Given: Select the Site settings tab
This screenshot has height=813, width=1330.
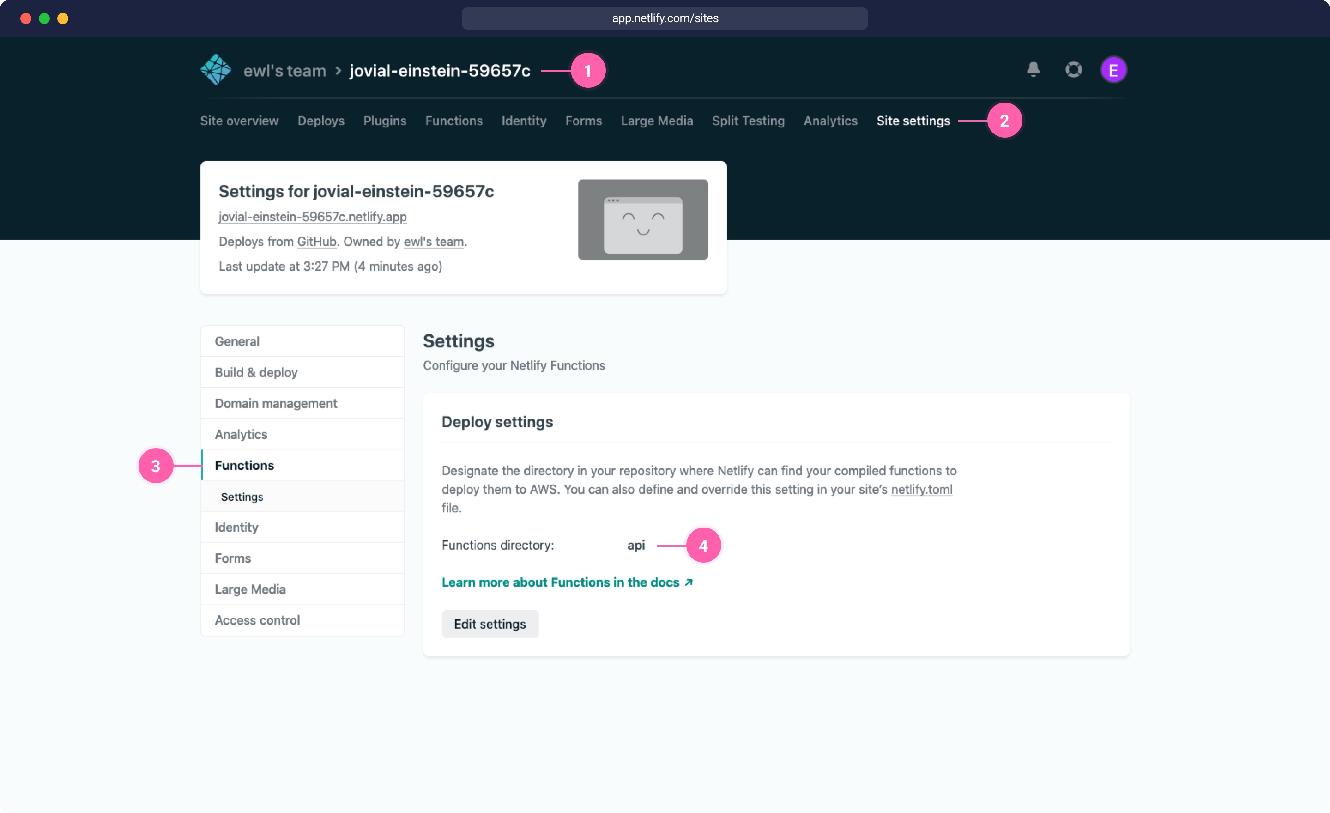Looking at the screenshot, I should click(913, 121).
